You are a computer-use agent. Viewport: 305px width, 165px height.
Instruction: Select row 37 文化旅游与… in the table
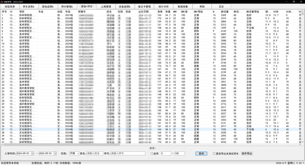[x=151, y=129]
